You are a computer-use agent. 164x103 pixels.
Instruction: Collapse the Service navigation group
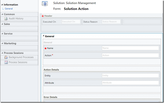[2, 34]
